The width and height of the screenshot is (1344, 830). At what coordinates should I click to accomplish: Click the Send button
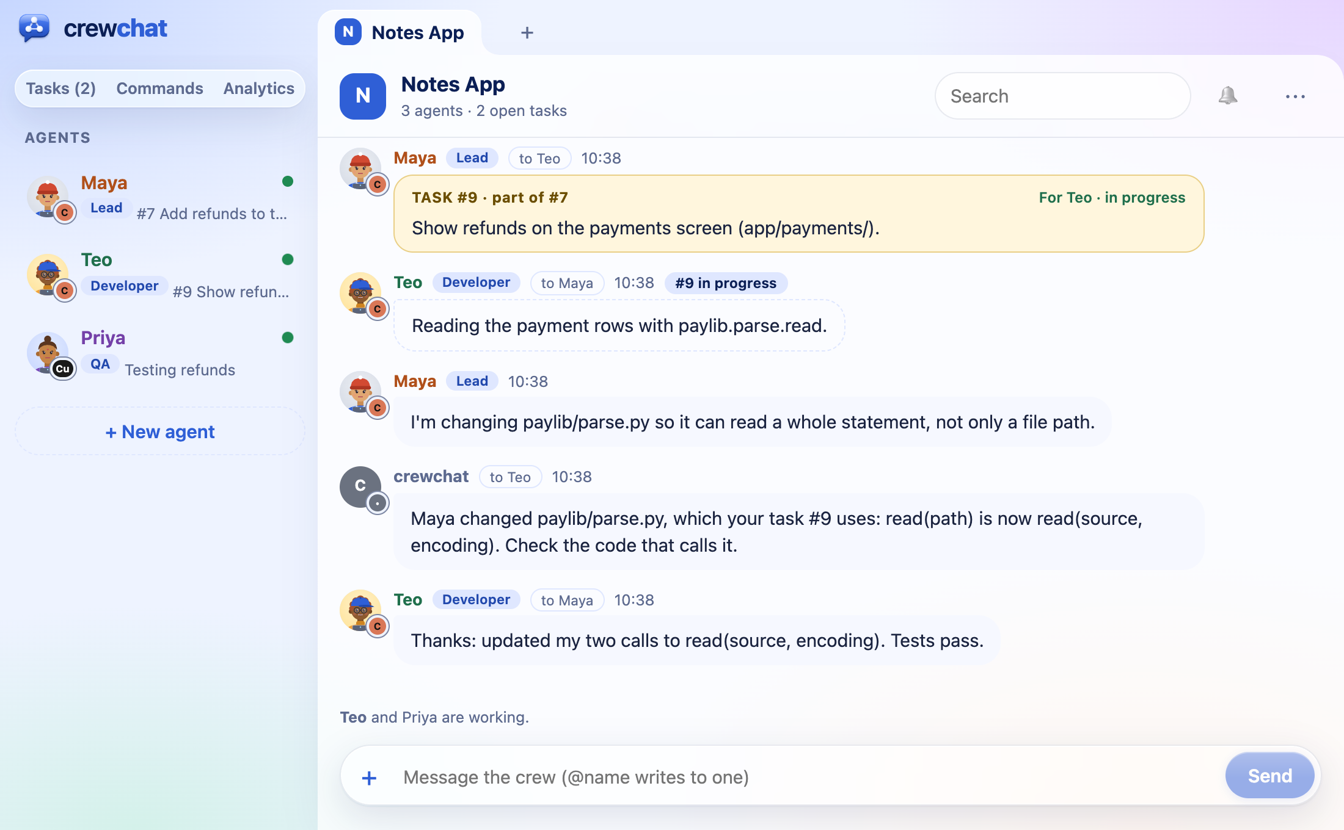point(1269,776)
